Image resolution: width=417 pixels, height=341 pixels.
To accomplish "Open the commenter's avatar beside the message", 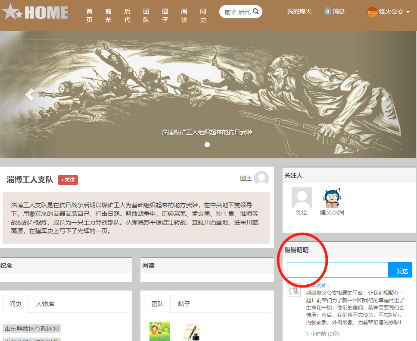I will [294, 290].
